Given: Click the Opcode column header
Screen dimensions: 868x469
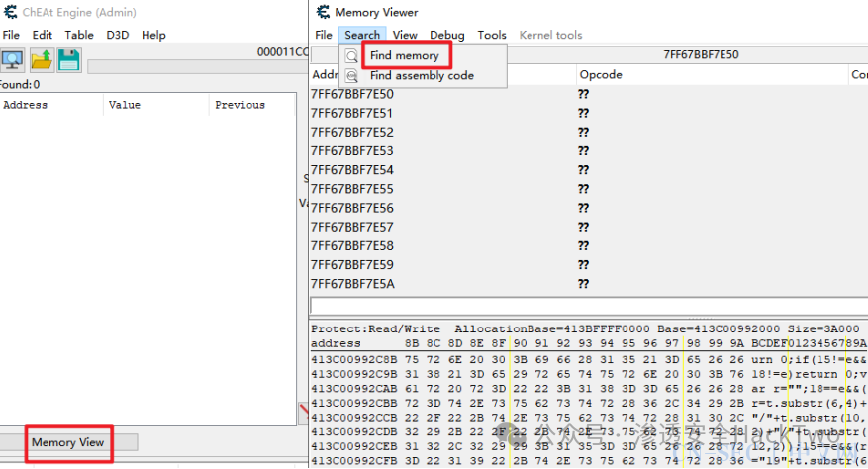Looking at the screenshot, I should [712, 75].
